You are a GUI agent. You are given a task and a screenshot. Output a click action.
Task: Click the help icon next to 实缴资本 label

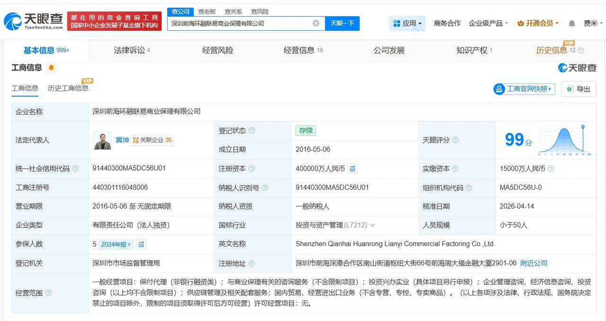(x=455, y=169)
